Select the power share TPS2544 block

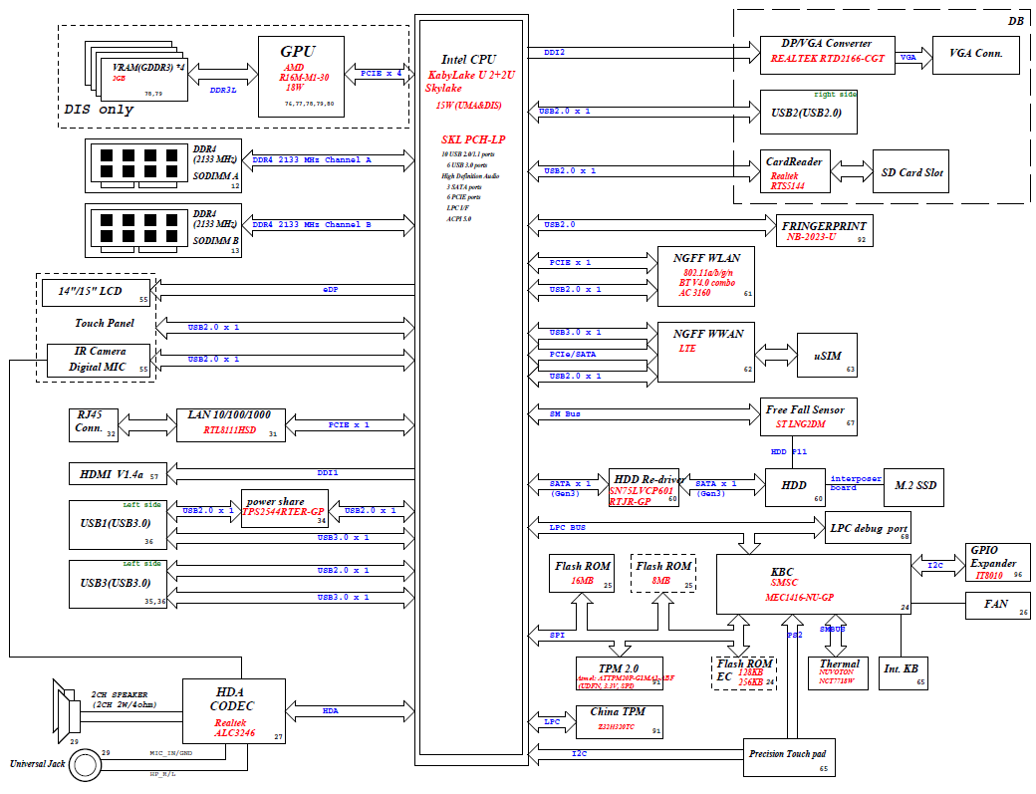[285, 508]
